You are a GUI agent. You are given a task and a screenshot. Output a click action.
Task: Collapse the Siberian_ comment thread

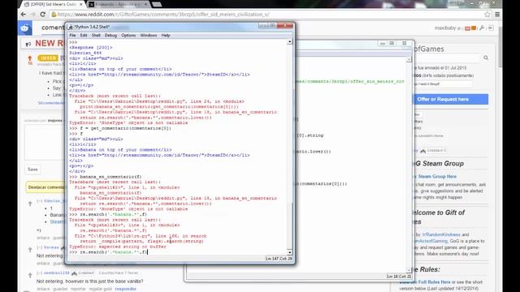(40, 201)
